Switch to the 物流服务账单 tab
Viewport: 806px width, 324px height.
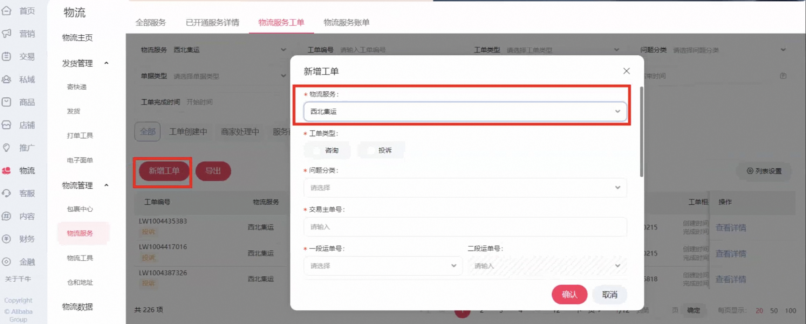[346, 23]
